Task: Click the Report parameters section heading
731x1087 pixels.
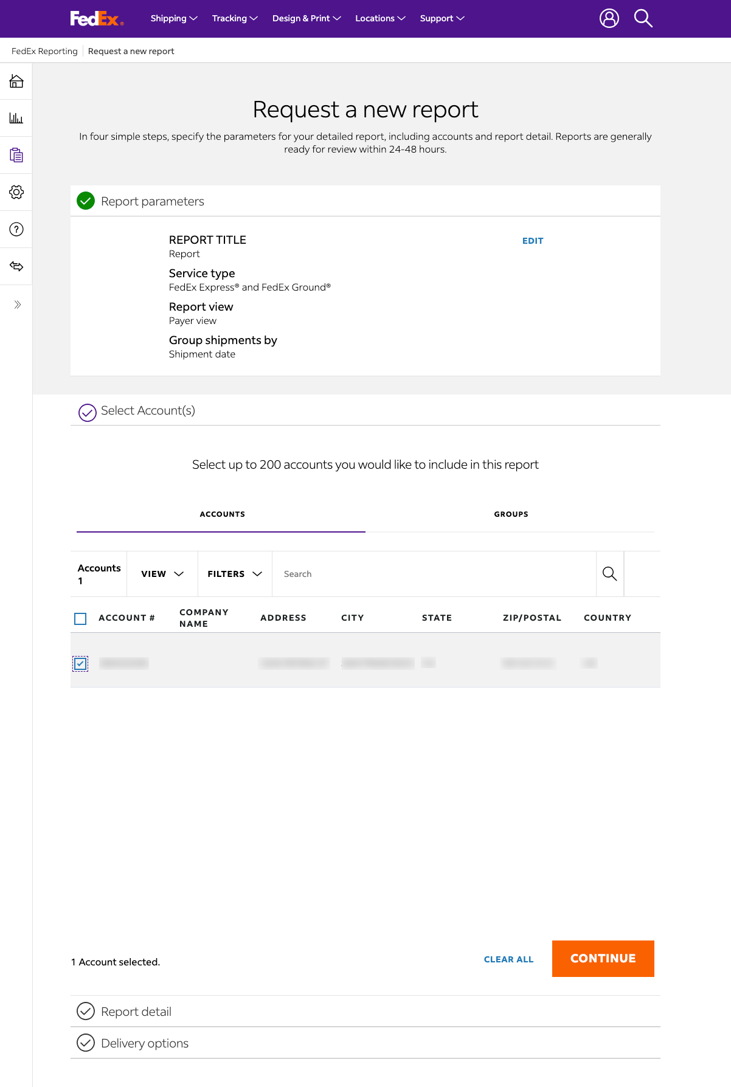Action: point(153,201)
